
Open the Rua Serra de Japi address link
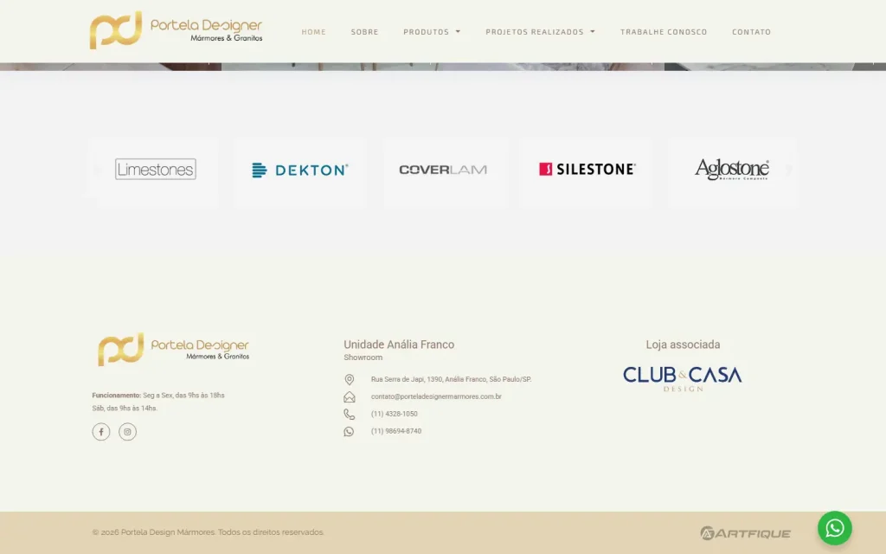[x=451, y=379]
